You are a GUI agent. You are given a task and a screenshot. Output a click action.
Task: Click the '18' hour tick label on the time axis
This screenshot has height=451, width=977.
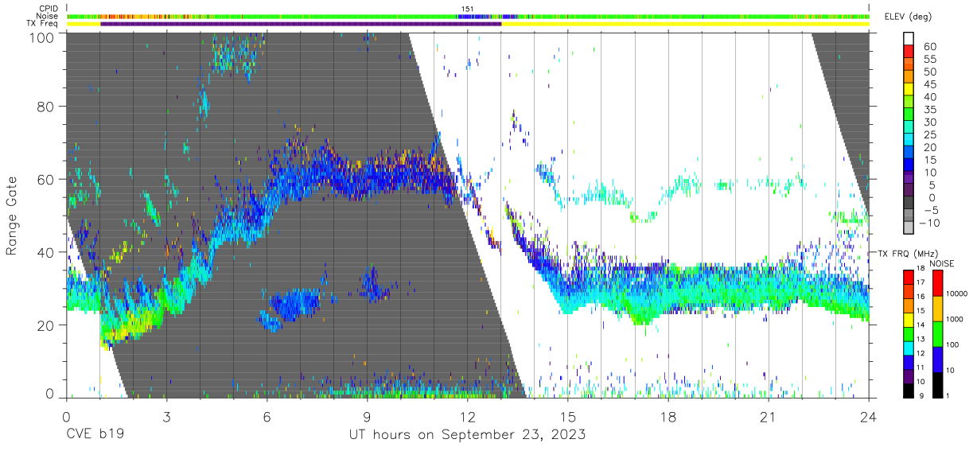[668, 417]
